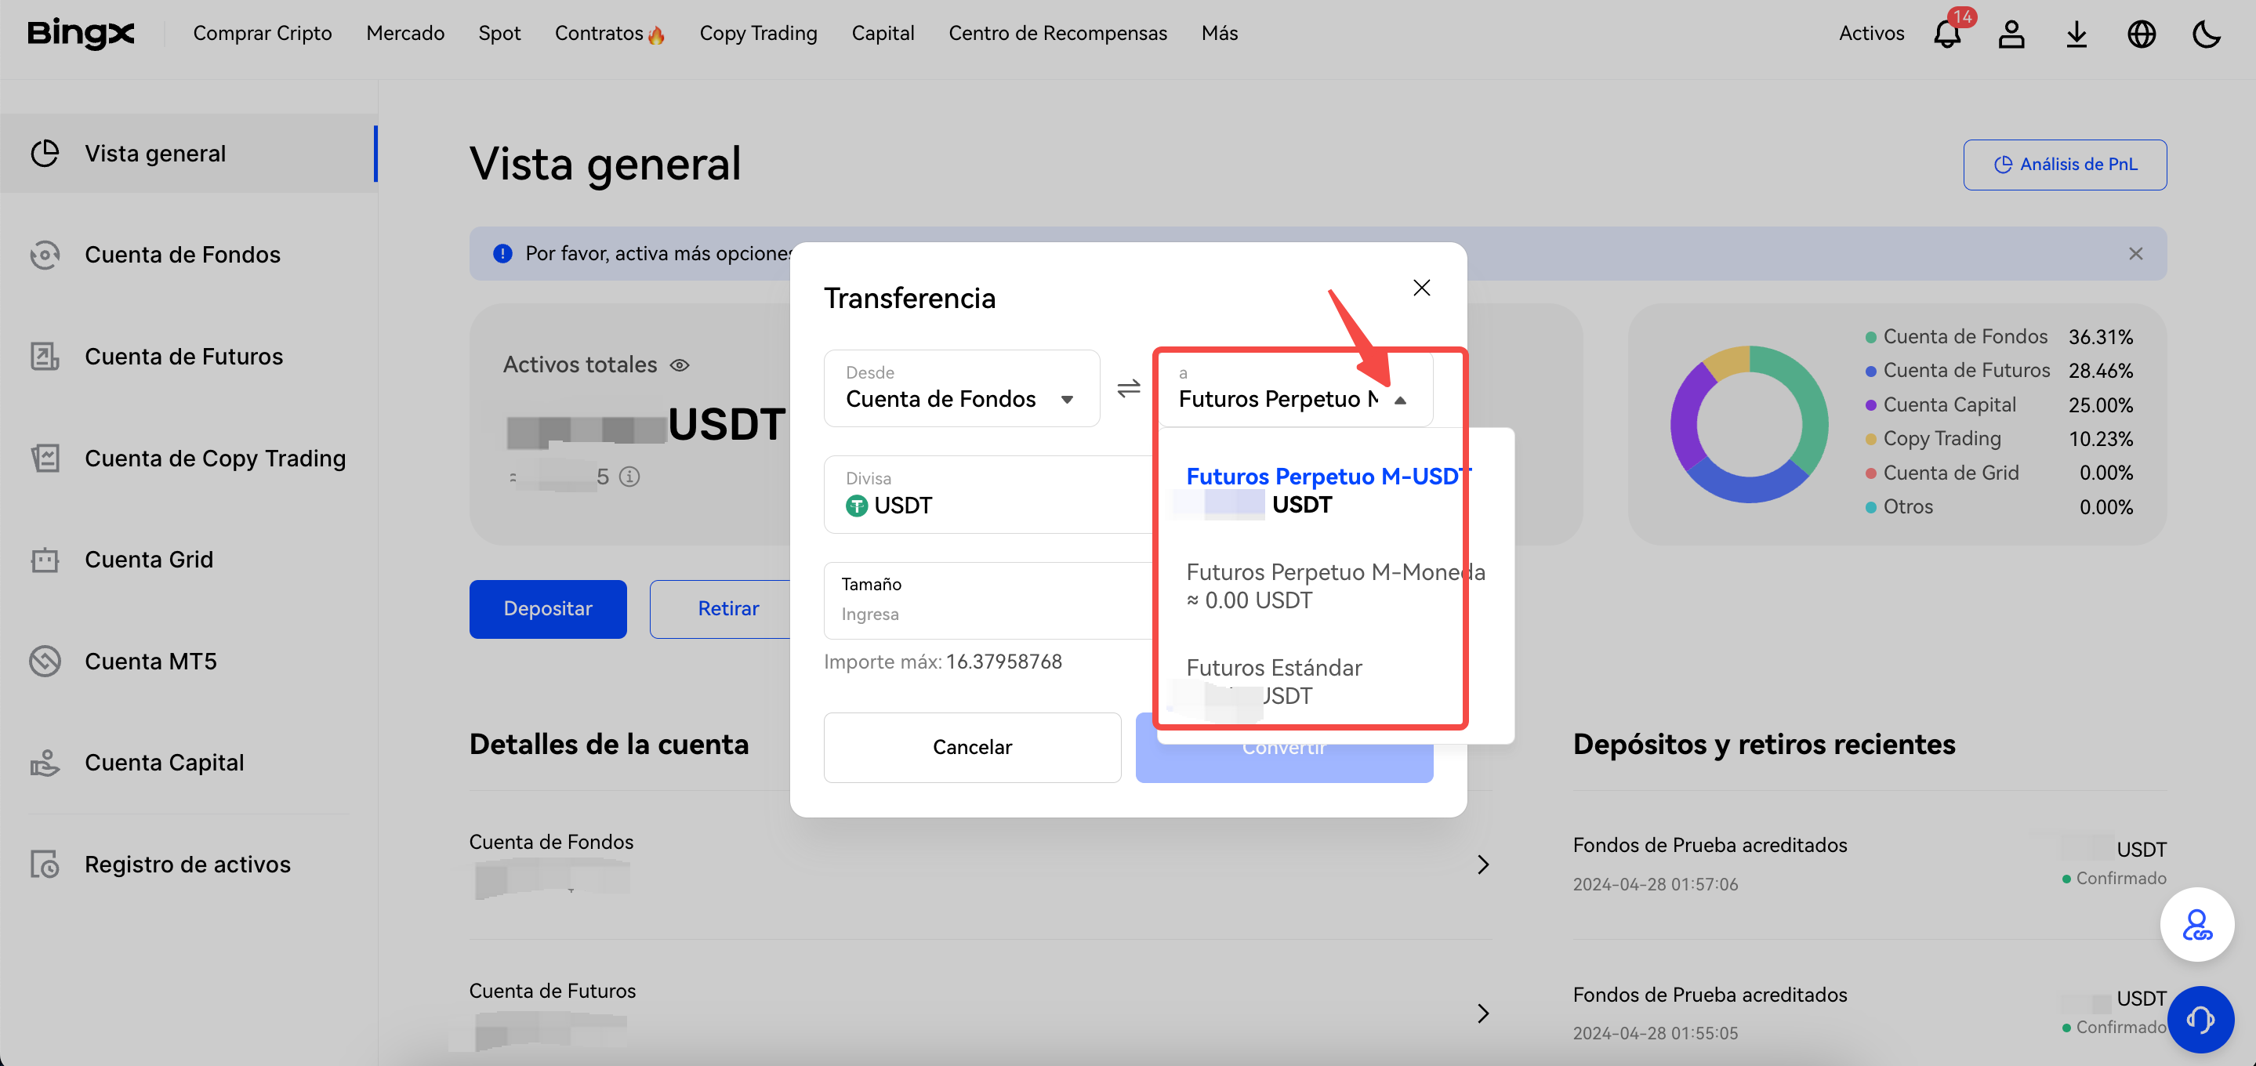Image resolution: width=2256 pixels, height=1066 pixels.
Task: Open the user profile icon
Action: [x=2011, y=33]
